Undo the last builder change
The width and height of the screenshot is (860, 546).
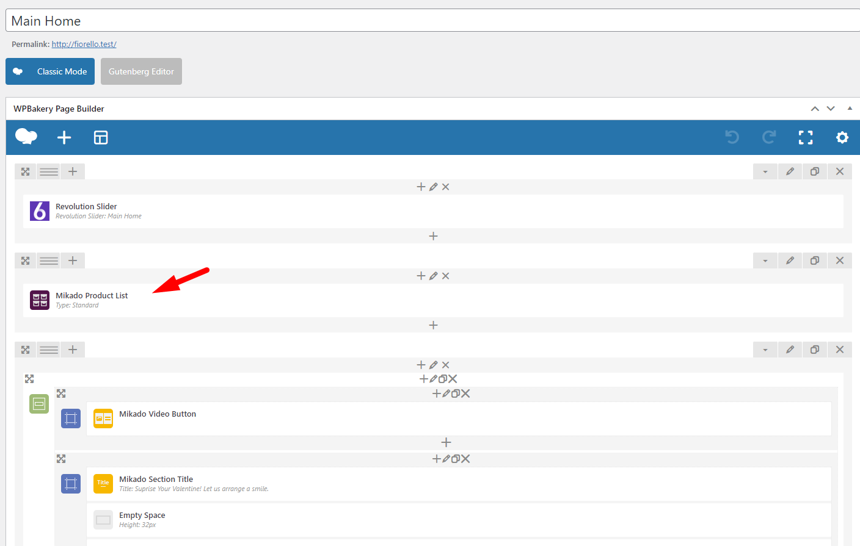click(x=732, y=137)
